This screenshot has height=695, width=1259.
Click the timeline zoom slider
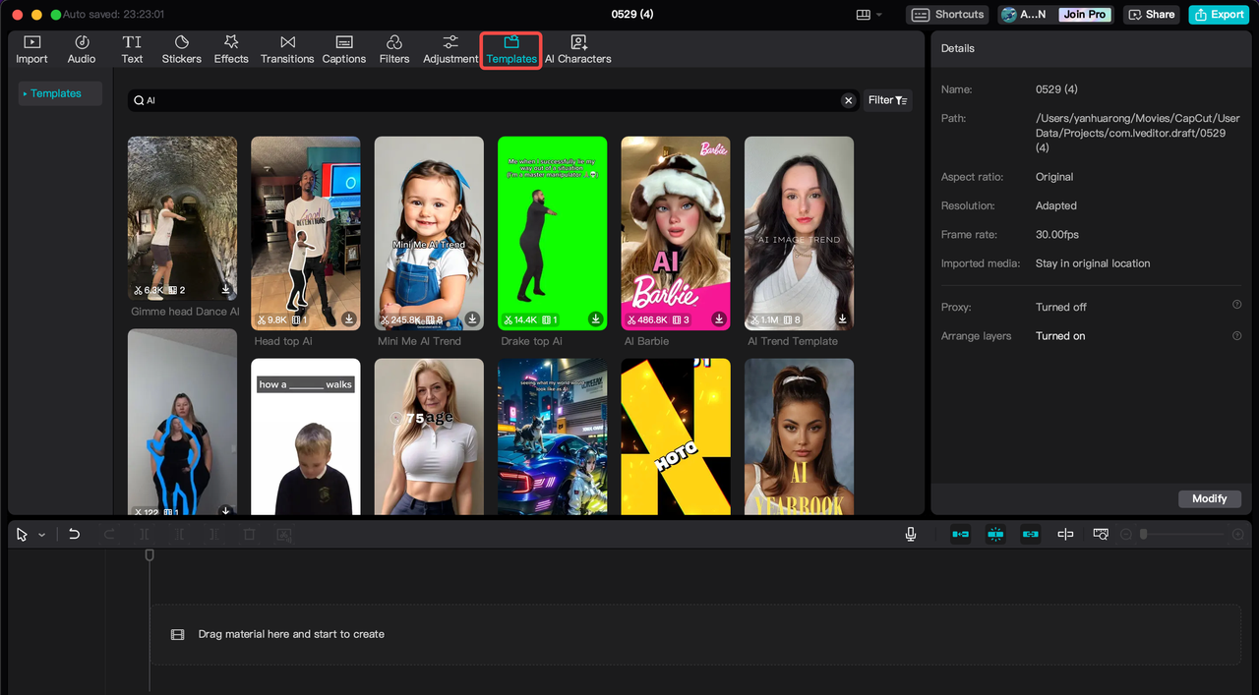click(x=1182, y=534)
